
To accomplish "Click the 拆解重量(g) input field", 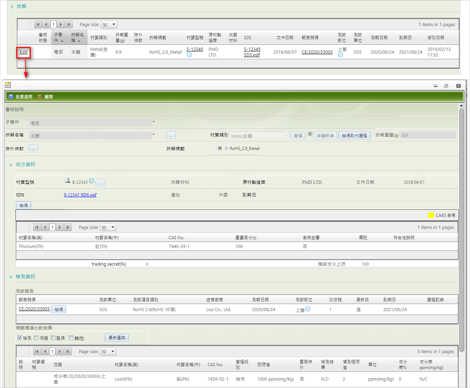I will (x=428, y=135).
